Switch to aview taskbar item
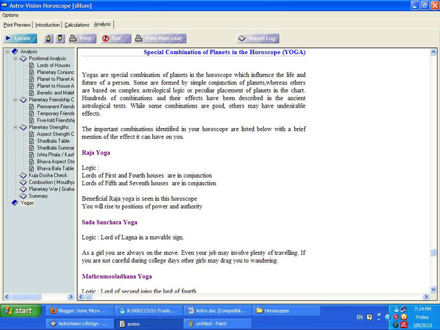The width and height of the screenshot is (440, 330). tap(149, 324)
